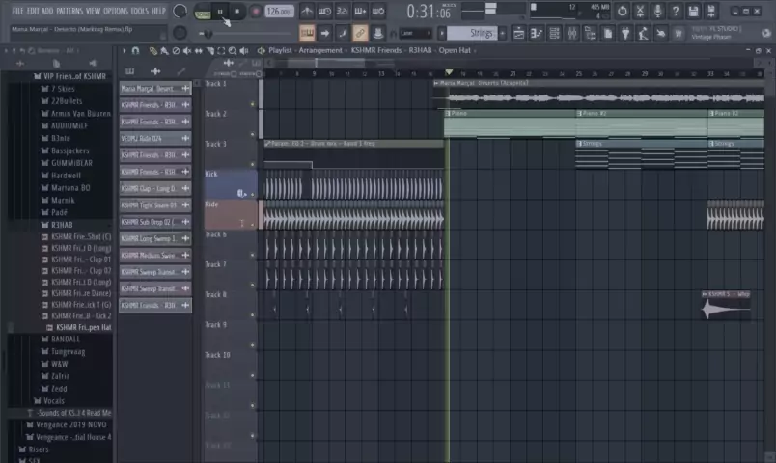Open the FILE menu
The width and height of the screenshot is (776, 463).
click(17, 11)
